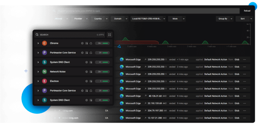Image resolution: width=259 pixels, height=125 pixels.
Task: Click the globe icon in the Chrome row
Action: click(83, 43)
